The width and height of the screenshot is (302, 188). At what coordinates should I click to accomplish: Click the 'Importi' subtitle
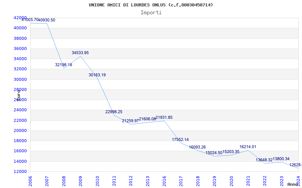pyautogui.click(x=151, y=13)
